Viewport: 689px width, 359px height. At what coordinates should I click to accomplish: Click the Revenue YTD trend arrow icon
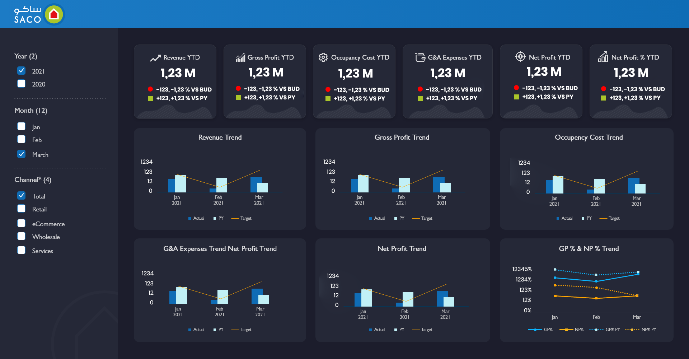point(155,58)
